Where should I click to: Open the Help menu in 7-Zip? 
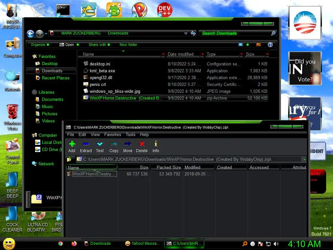click(144, 134)
